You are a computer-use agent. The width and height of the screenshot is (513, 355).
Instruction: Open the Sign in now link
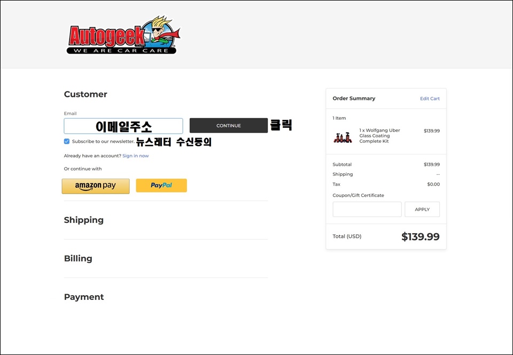(135, 156)
